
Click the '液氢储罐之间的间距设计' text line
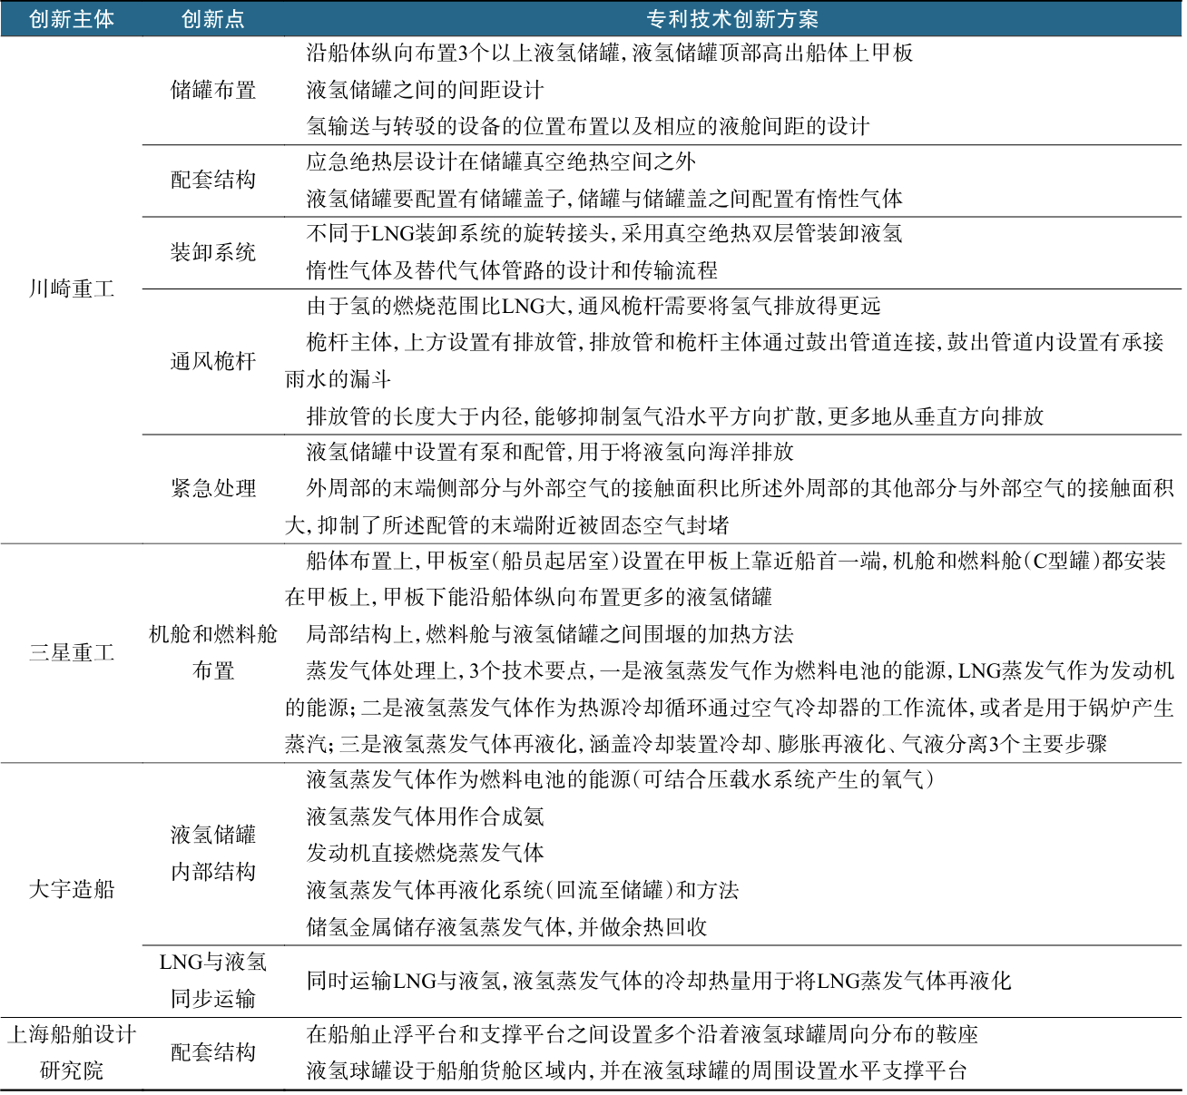coord(425,90)
